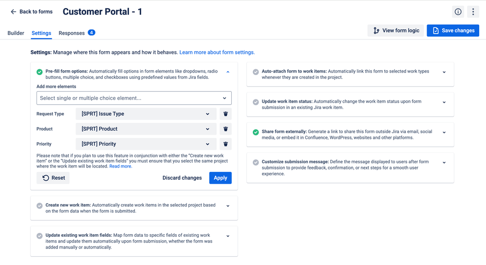This screenshot has height=265, width=486.
Task: Click the green check beside Pre-fill form options
Action: (x=39, y=72)
